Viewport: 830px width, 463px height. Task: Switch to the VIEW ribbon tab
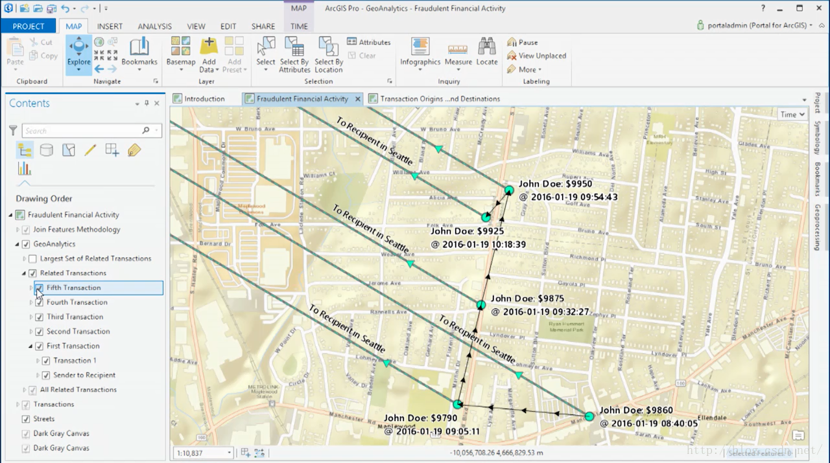click(196, 26)
